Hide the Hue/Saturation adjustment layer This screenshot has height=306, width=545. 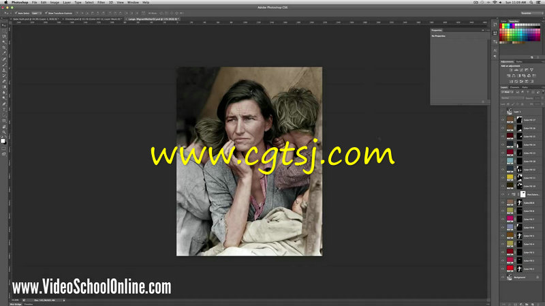coord(503,194)
